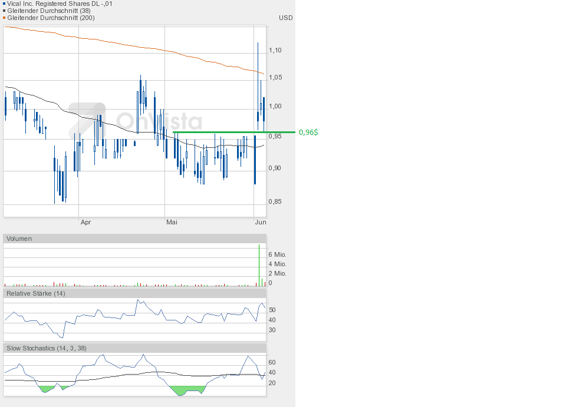Click the large green oversold area in Stochastics
Screen dimensions: 566x407
pyautogui.click(x=186, y=389)
